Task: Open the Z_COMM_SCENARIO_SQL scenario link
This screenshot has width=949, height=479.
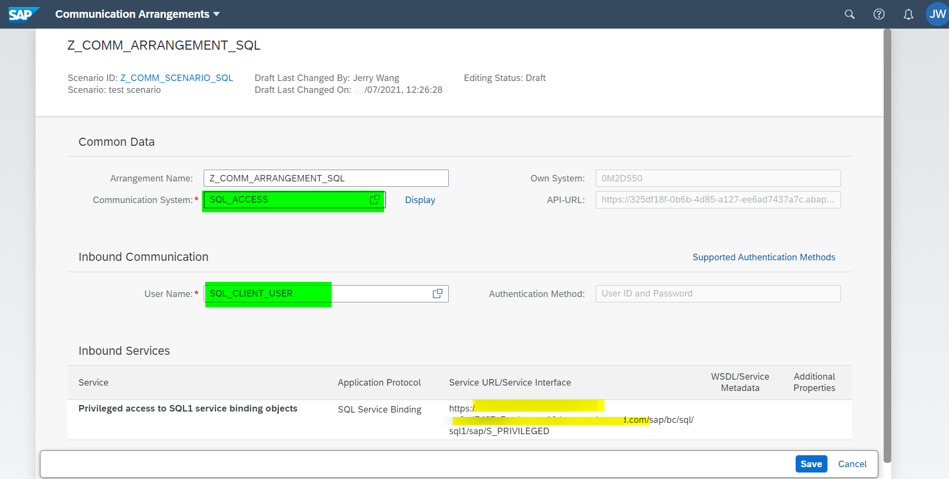Action: pyautogui.click(x=177, y=78)
